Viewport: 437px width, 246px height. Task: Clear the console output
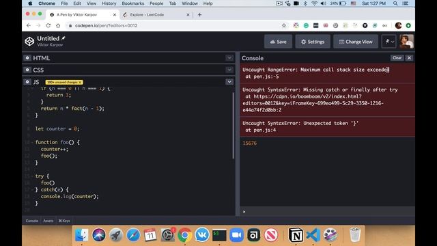(x=397, y=57)
